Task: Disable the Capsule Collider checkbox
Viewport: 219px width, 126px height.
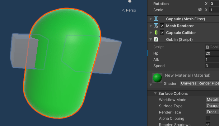Action: [162, 33]
